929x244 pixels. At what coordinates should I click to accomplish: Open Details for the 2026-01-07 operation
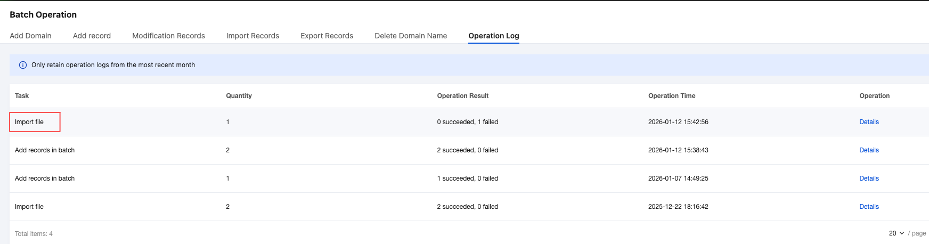tap(869, 178)
